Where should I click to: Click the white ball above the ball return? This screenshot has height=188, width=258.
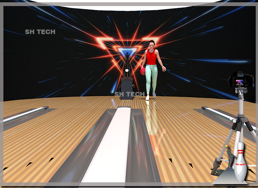pos(127,70)
